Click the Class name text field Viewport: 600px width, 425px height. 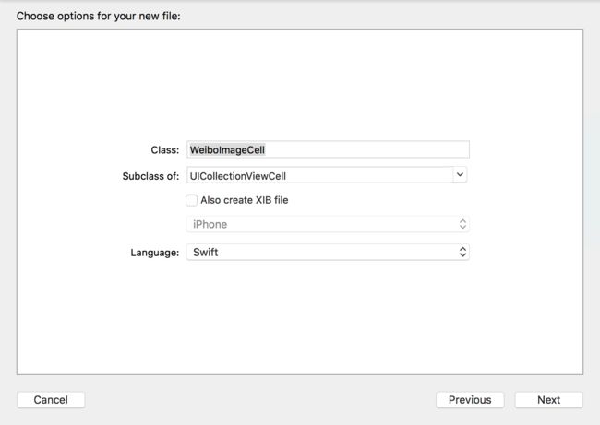pos(328,149)
